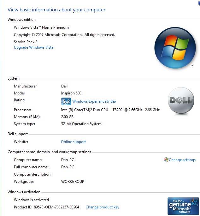The image size is (200, 216).
Task: Click the Rating label
Action: pos(20,100)
